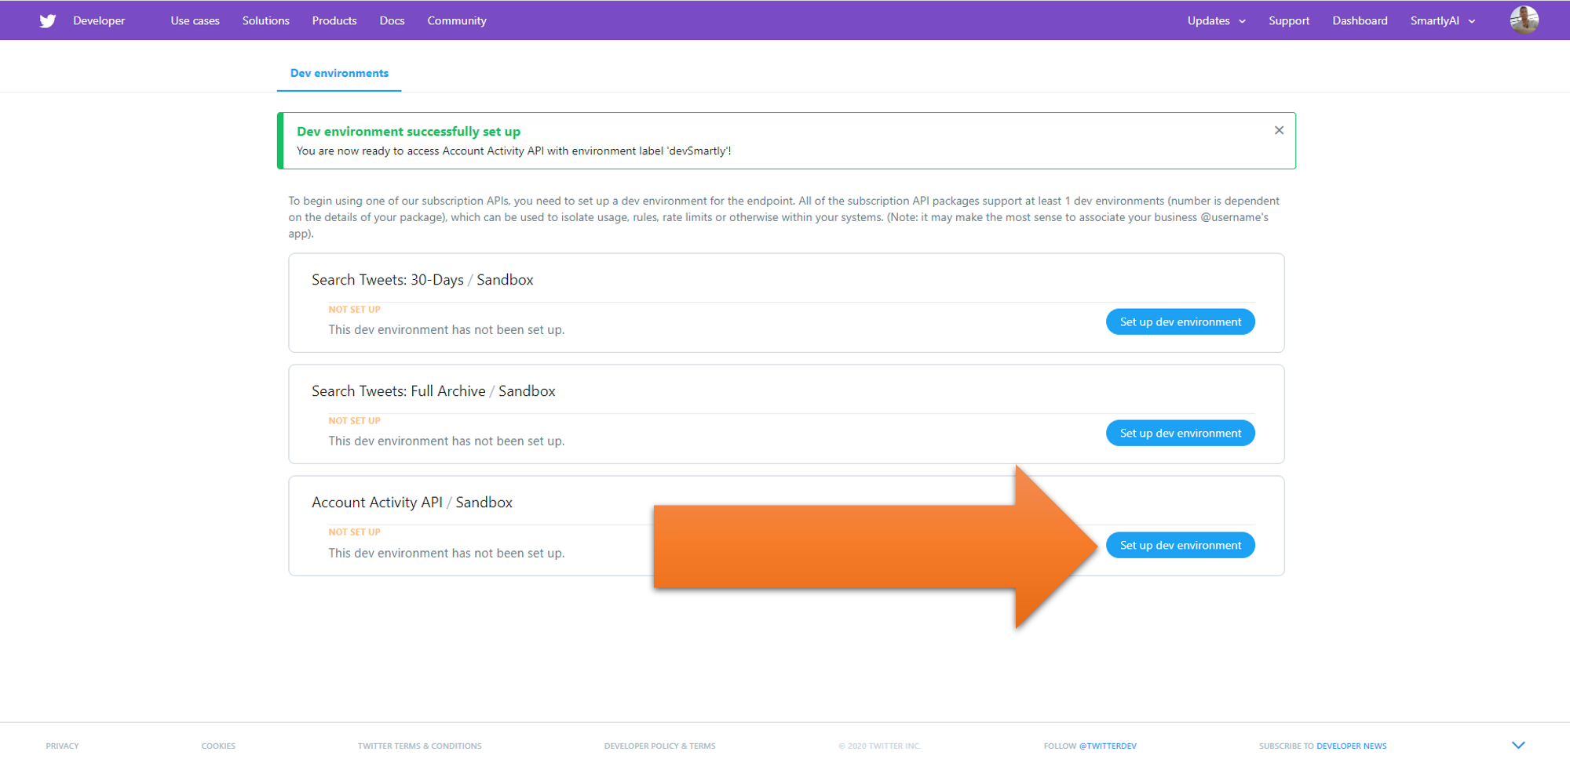Open the Community menu

pyautogui.click(x=457, y=21)
